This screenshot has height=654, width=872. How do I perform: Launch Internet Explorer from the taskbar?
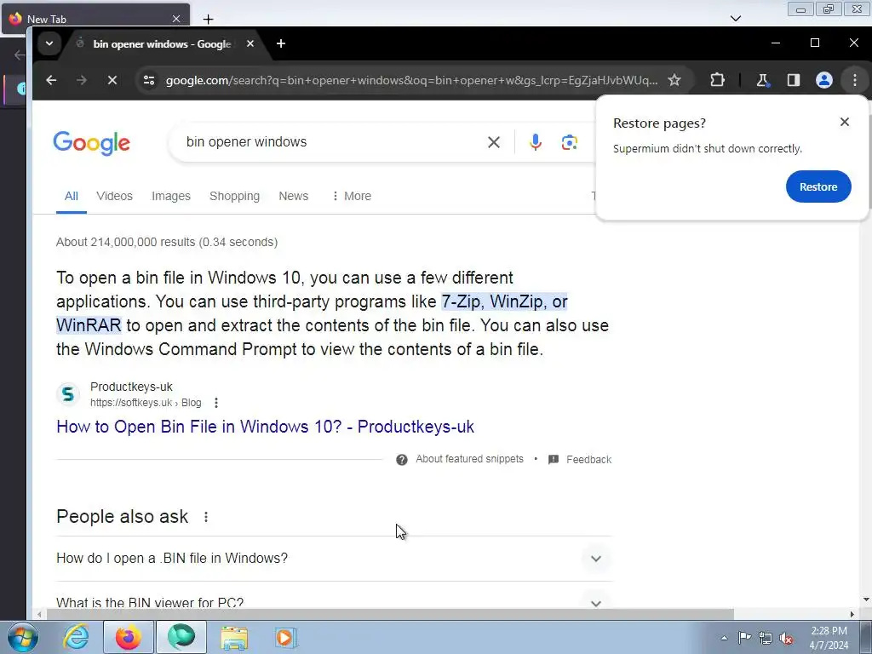(76, 637)
